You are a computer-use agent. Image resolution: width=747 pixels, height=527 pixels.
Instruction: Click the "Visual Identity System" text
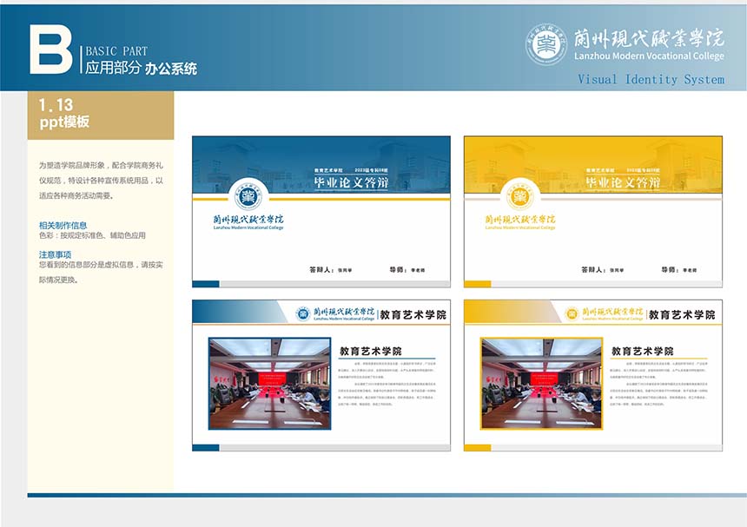click(x=651, y=80)
